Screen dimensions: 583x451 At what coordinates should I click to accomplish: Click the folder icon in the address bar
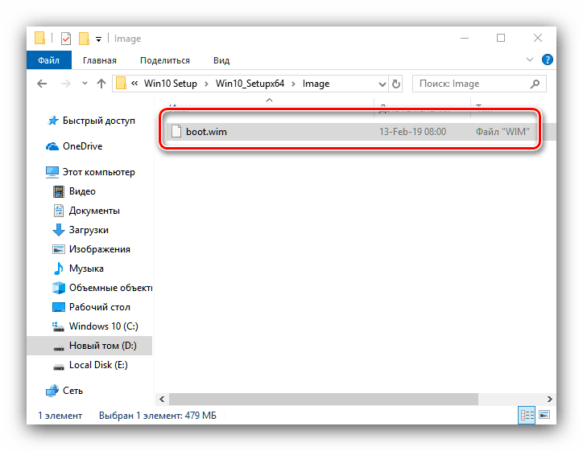coord(121,83)
